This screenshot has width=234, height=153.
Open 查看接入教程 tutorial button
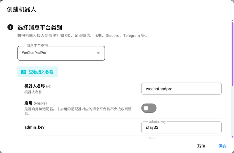[38, 72]
